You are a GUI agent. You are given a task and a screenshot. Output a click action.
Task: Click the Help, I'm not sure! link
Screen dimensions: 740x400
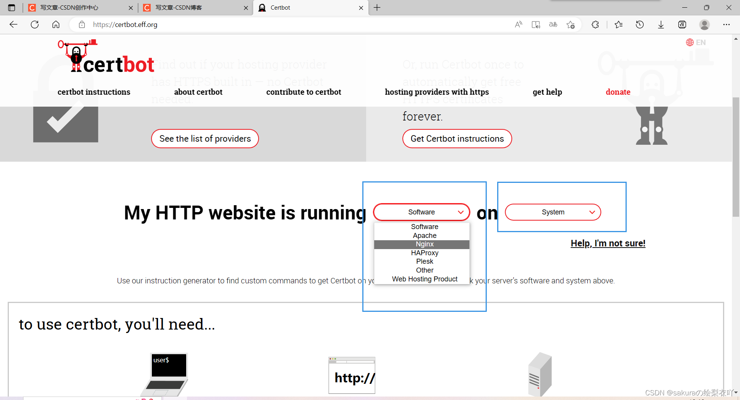(x=608, y=243)
